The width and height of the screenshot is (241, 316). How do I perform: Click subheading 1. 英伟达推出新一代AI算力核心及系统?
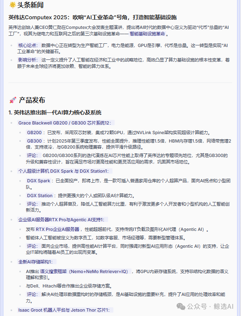55,112
